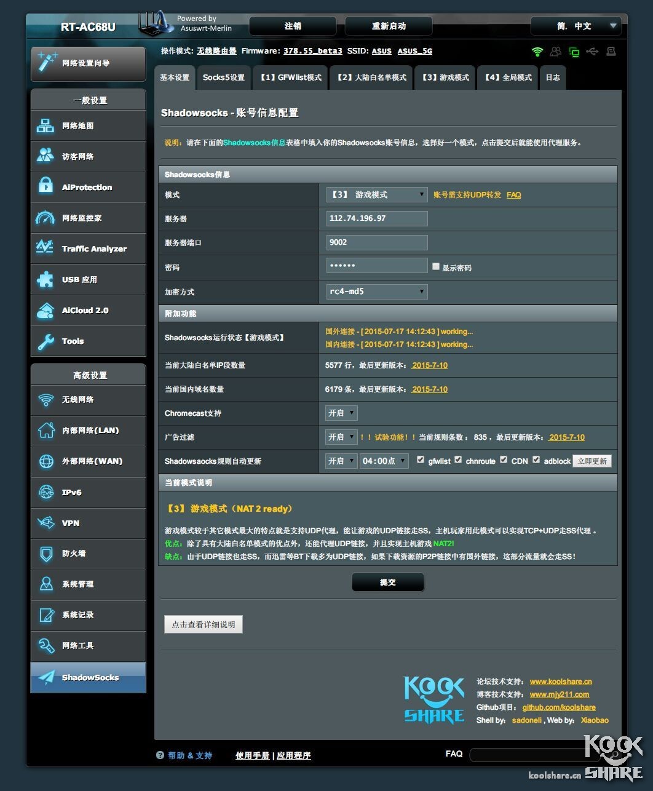Click the 提交 (Submit) button
This screenshot has width=653, height=791.
click(x=387, y=582)
